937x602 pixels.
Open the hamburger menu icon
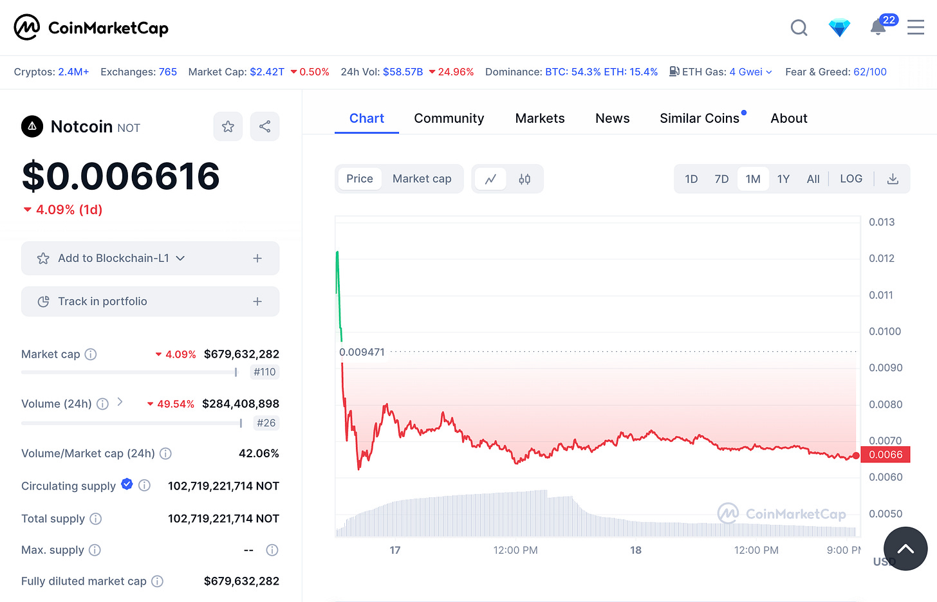point(915,27)
